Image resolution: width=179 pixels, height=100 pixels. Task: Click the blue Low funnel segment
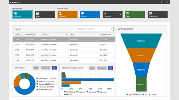click(141, 70)
